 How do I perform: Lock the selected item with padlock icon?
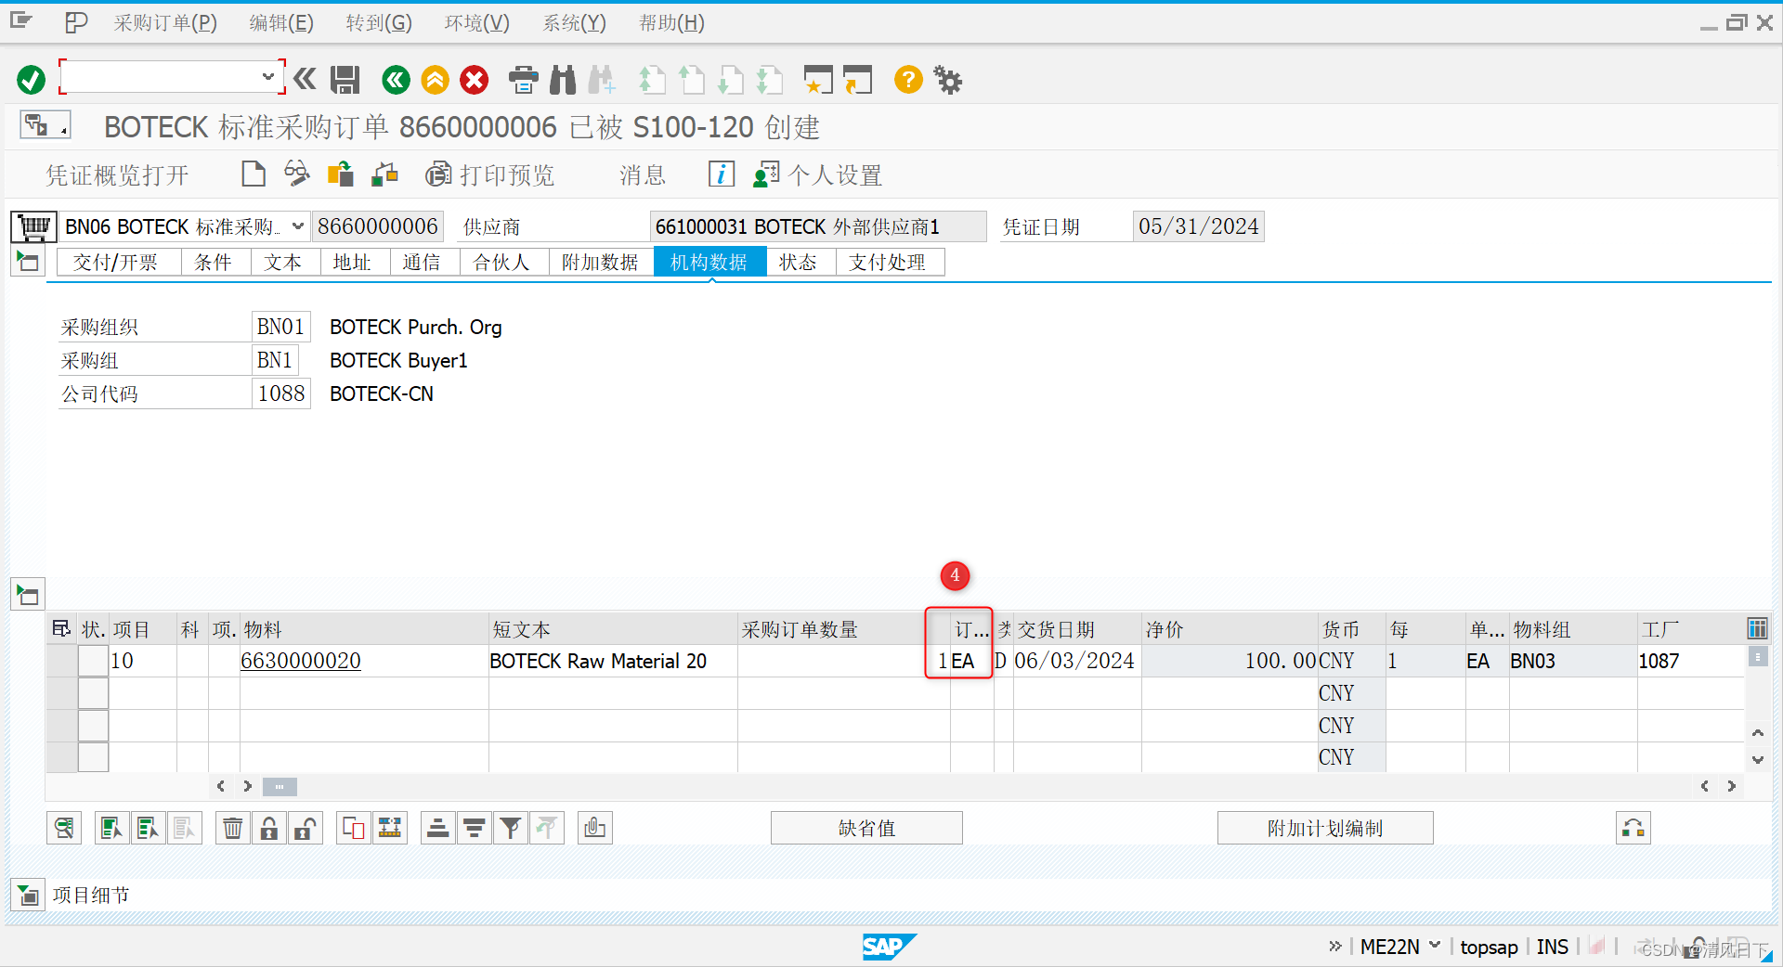coord(268,828)
